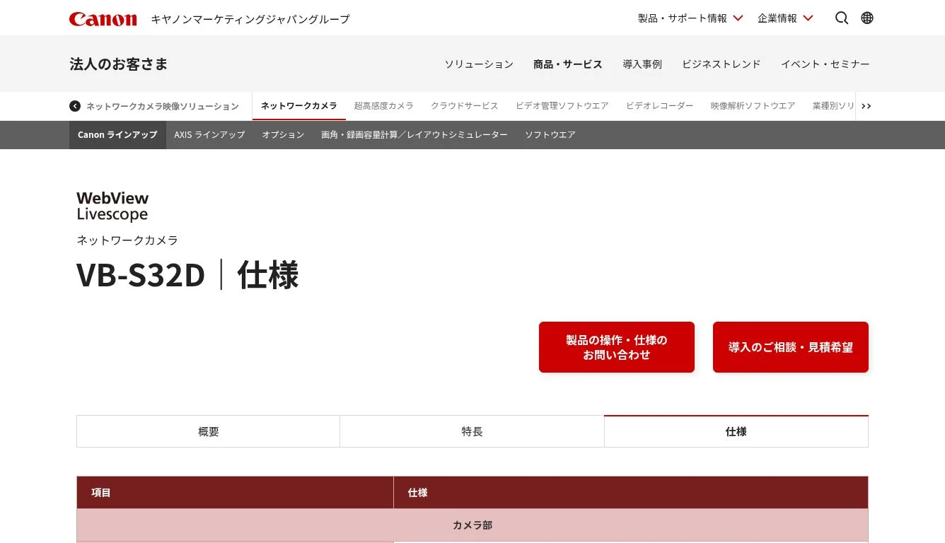Expand the 製品・サポート情報 dropdown
This screenshot has height=543, width=945.
(690, 18)
